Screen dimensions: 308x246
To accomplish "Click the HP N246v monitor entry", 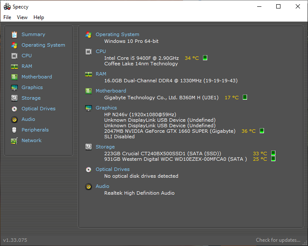I will (x=140, y=115).
